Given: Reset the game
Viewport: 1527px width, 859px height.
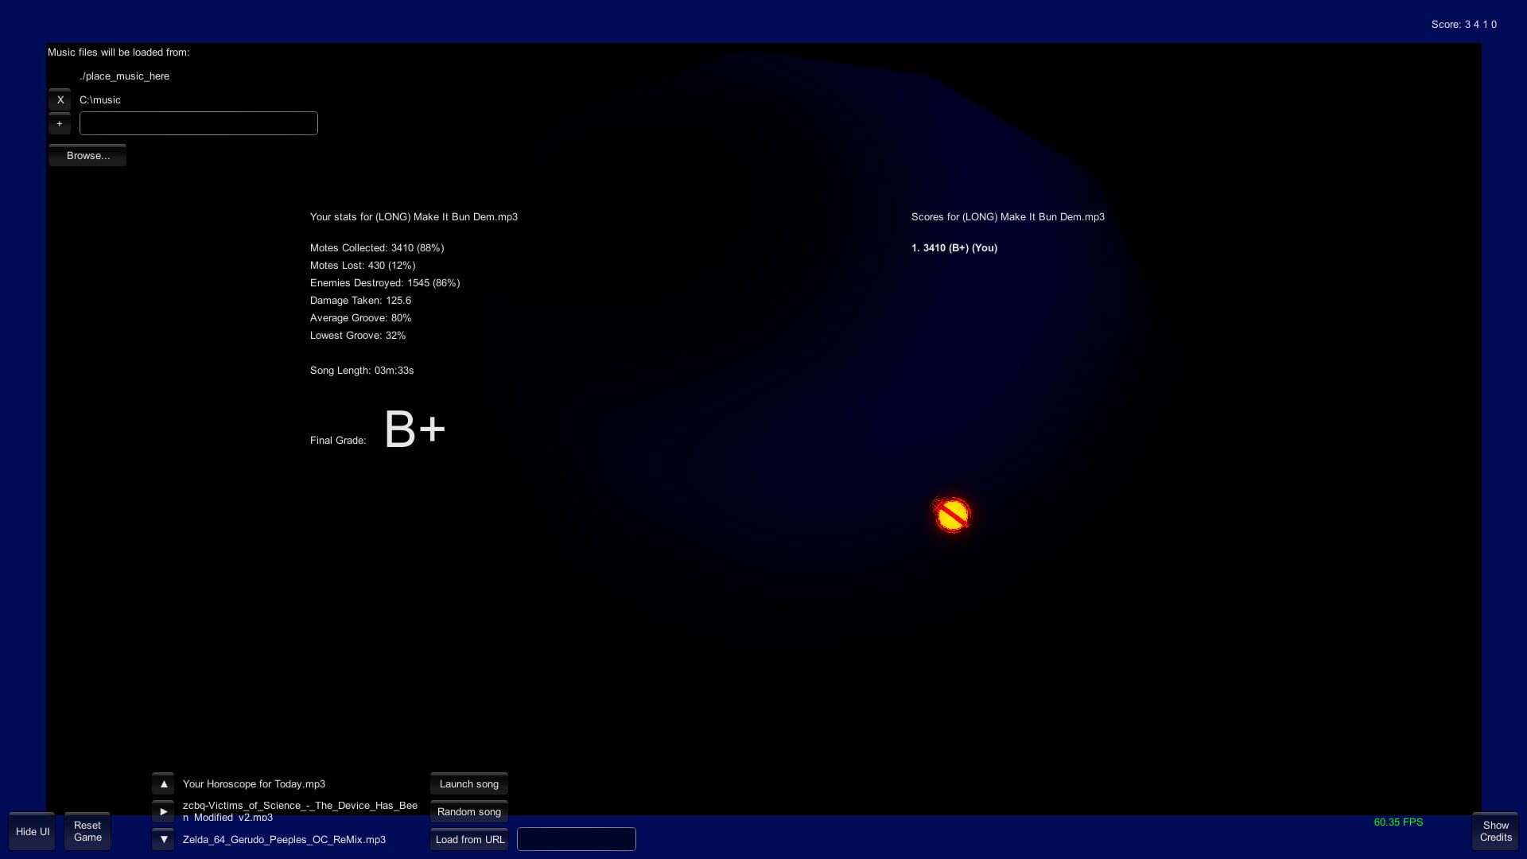Looking at the screenshot, I should pos(87,831).
